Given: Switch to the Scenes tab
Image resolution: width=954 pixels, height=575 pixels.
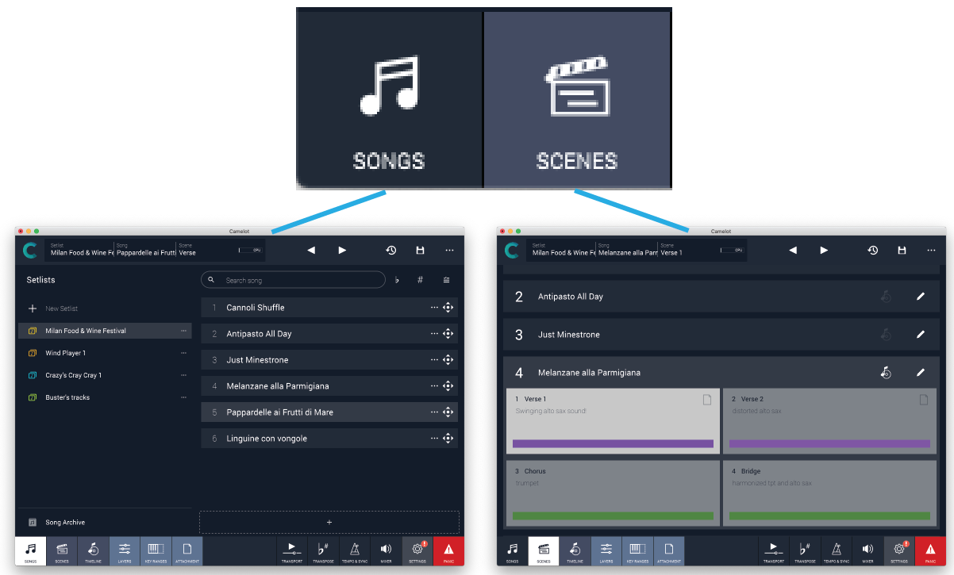Looking at the screenshot, I should coord(62,550).
